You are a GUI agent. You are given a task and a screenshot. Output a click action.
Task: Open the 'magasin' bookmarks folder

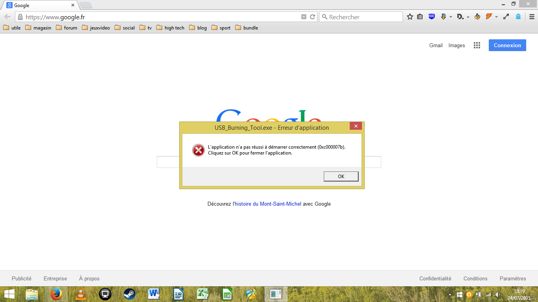tap(38, 28)
